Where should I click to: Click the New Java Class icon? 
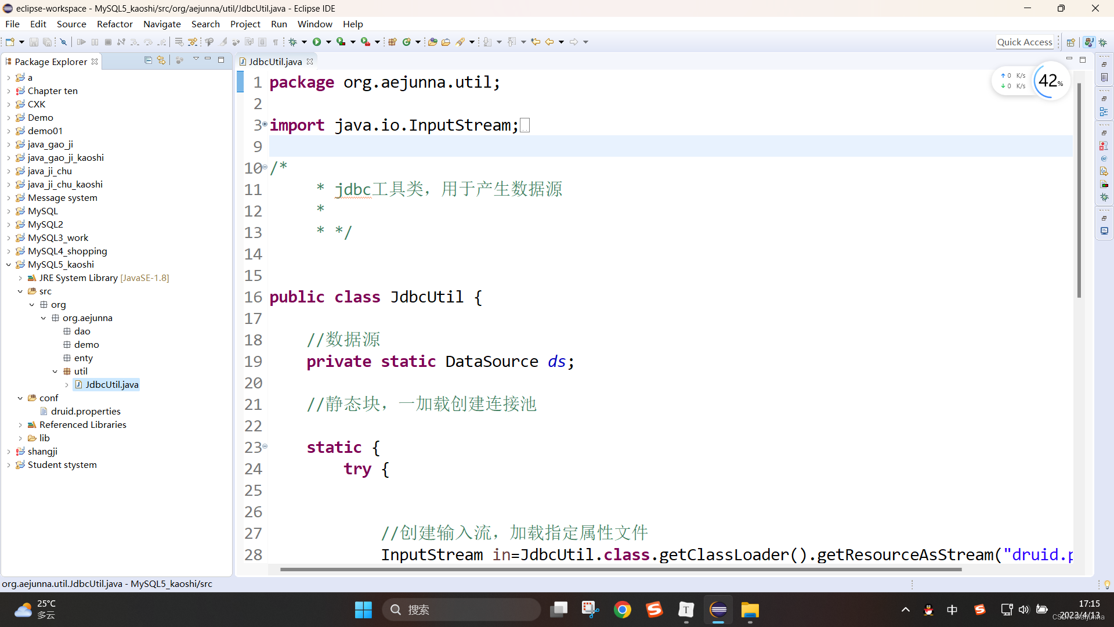click(407, 42)
